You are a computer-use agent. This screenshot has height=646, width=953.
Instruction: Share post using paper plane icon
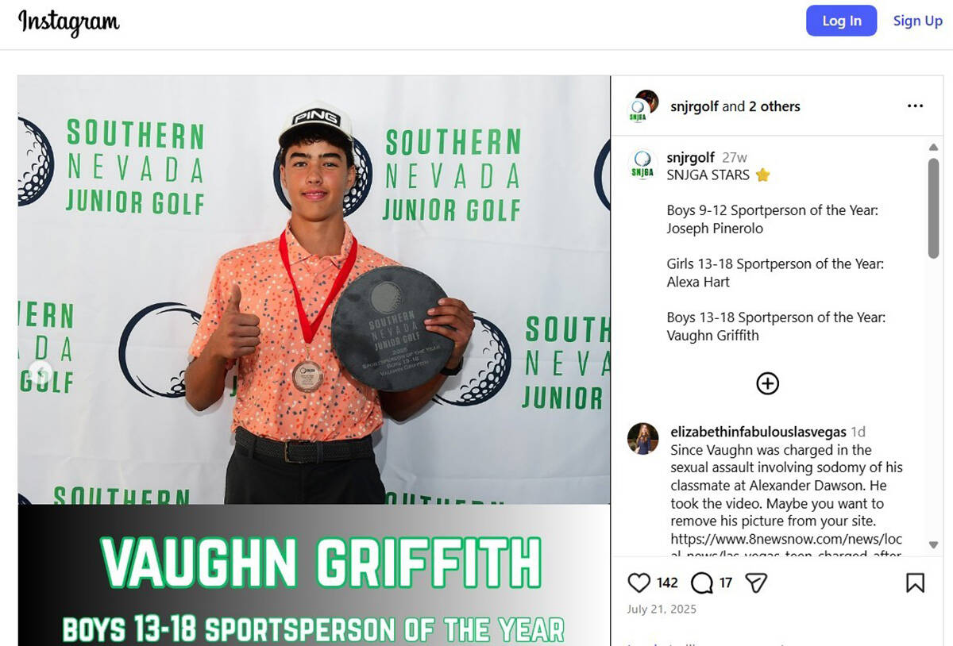tap(757, 583)
